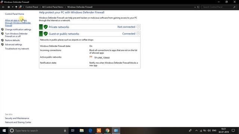The image size is (239, 134).
Task: Click Type here to search box
Action: [38, 131]
